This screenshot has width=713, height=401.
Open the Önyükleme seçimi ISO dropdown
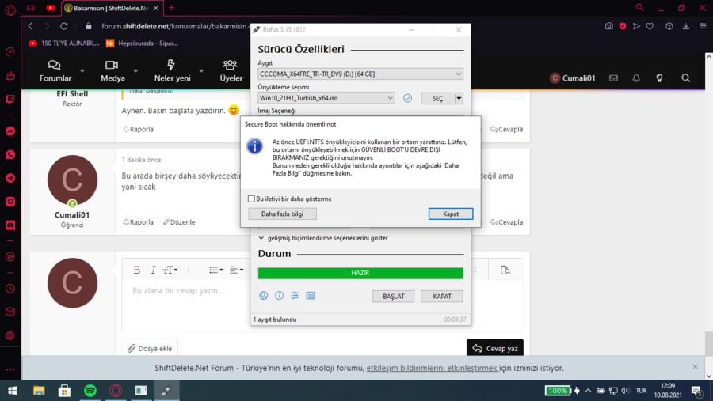click(326, 98)
